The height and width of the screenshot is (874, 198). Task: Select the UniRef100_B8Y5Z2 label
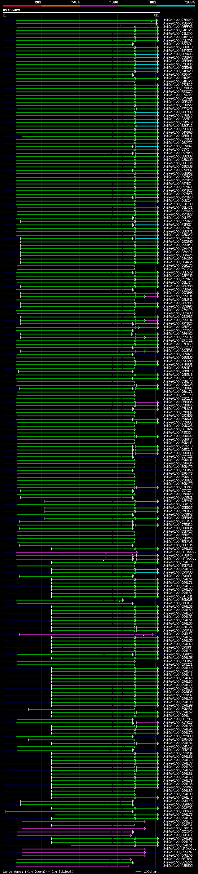pos(177,51)
